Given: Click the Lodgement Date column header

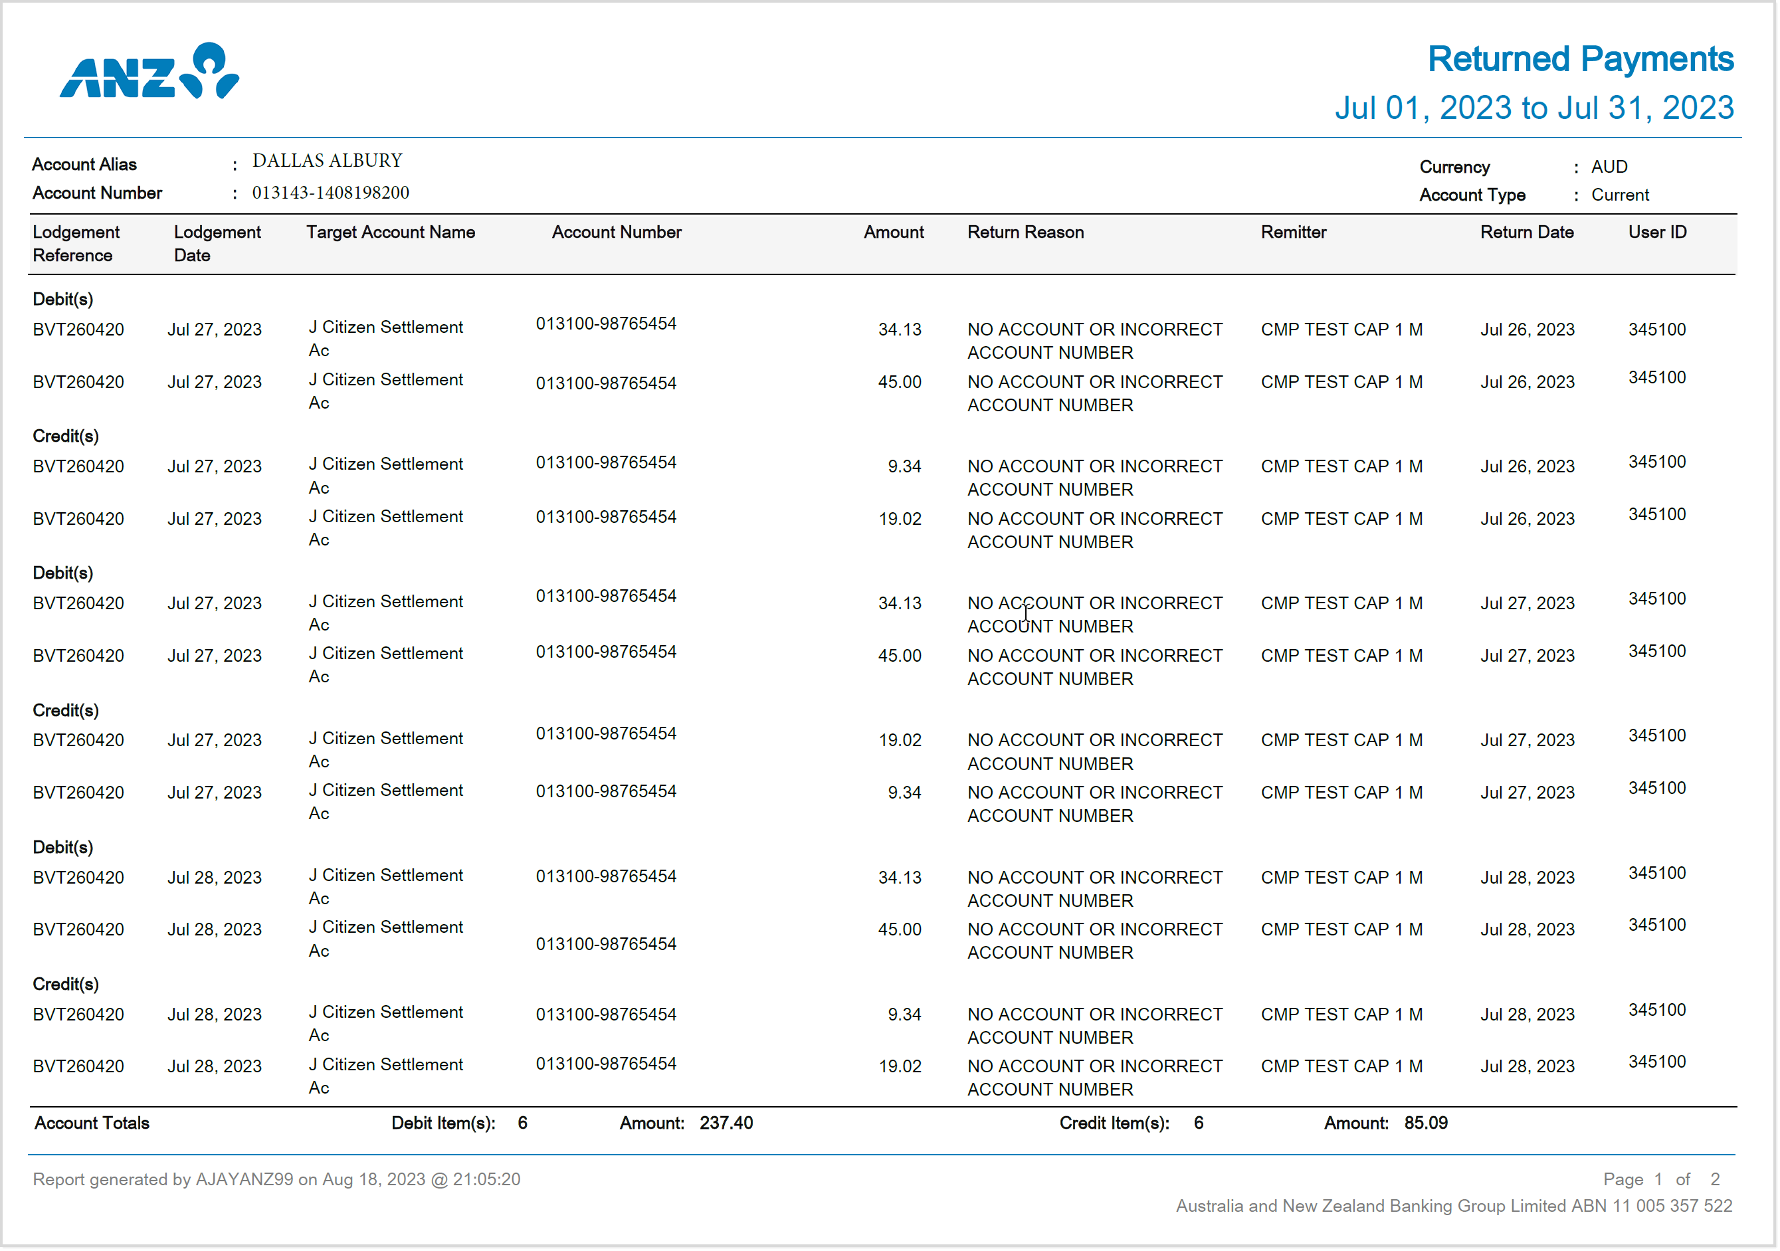Looking at the screenshot, I should pos(217,243).
